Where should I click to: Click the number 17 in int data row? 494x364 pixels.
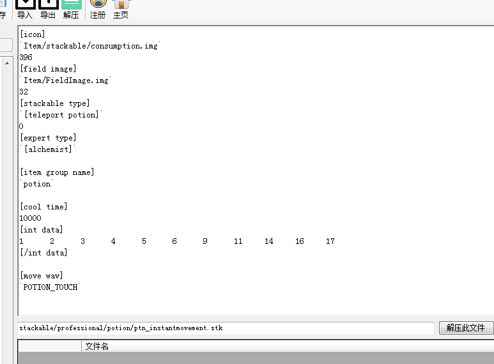330,241
